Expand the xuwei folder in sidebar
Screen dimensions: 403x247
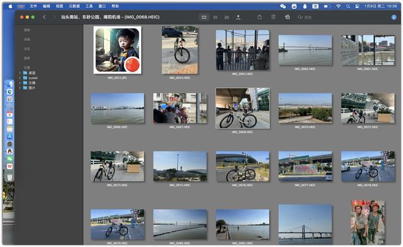pos(20,78)
